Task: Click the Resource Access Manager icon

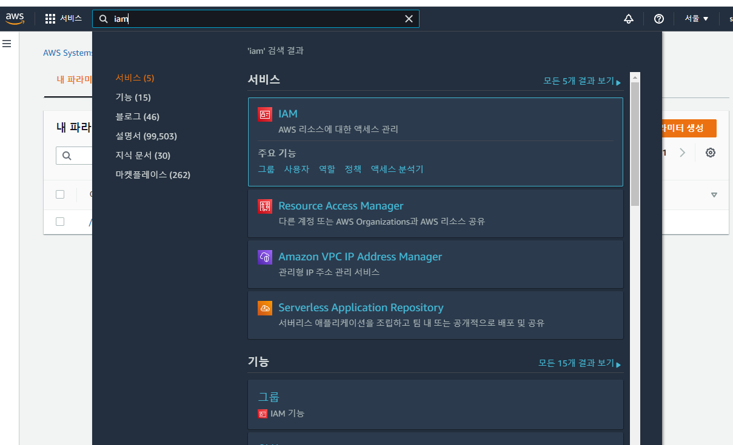Action: tap(265, 206)
